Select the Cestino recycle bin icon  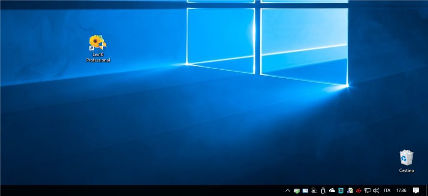(406, 161)
